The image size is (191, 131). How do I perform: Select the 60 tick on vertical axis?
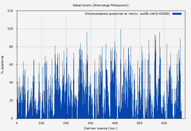[x=11, y=65]
